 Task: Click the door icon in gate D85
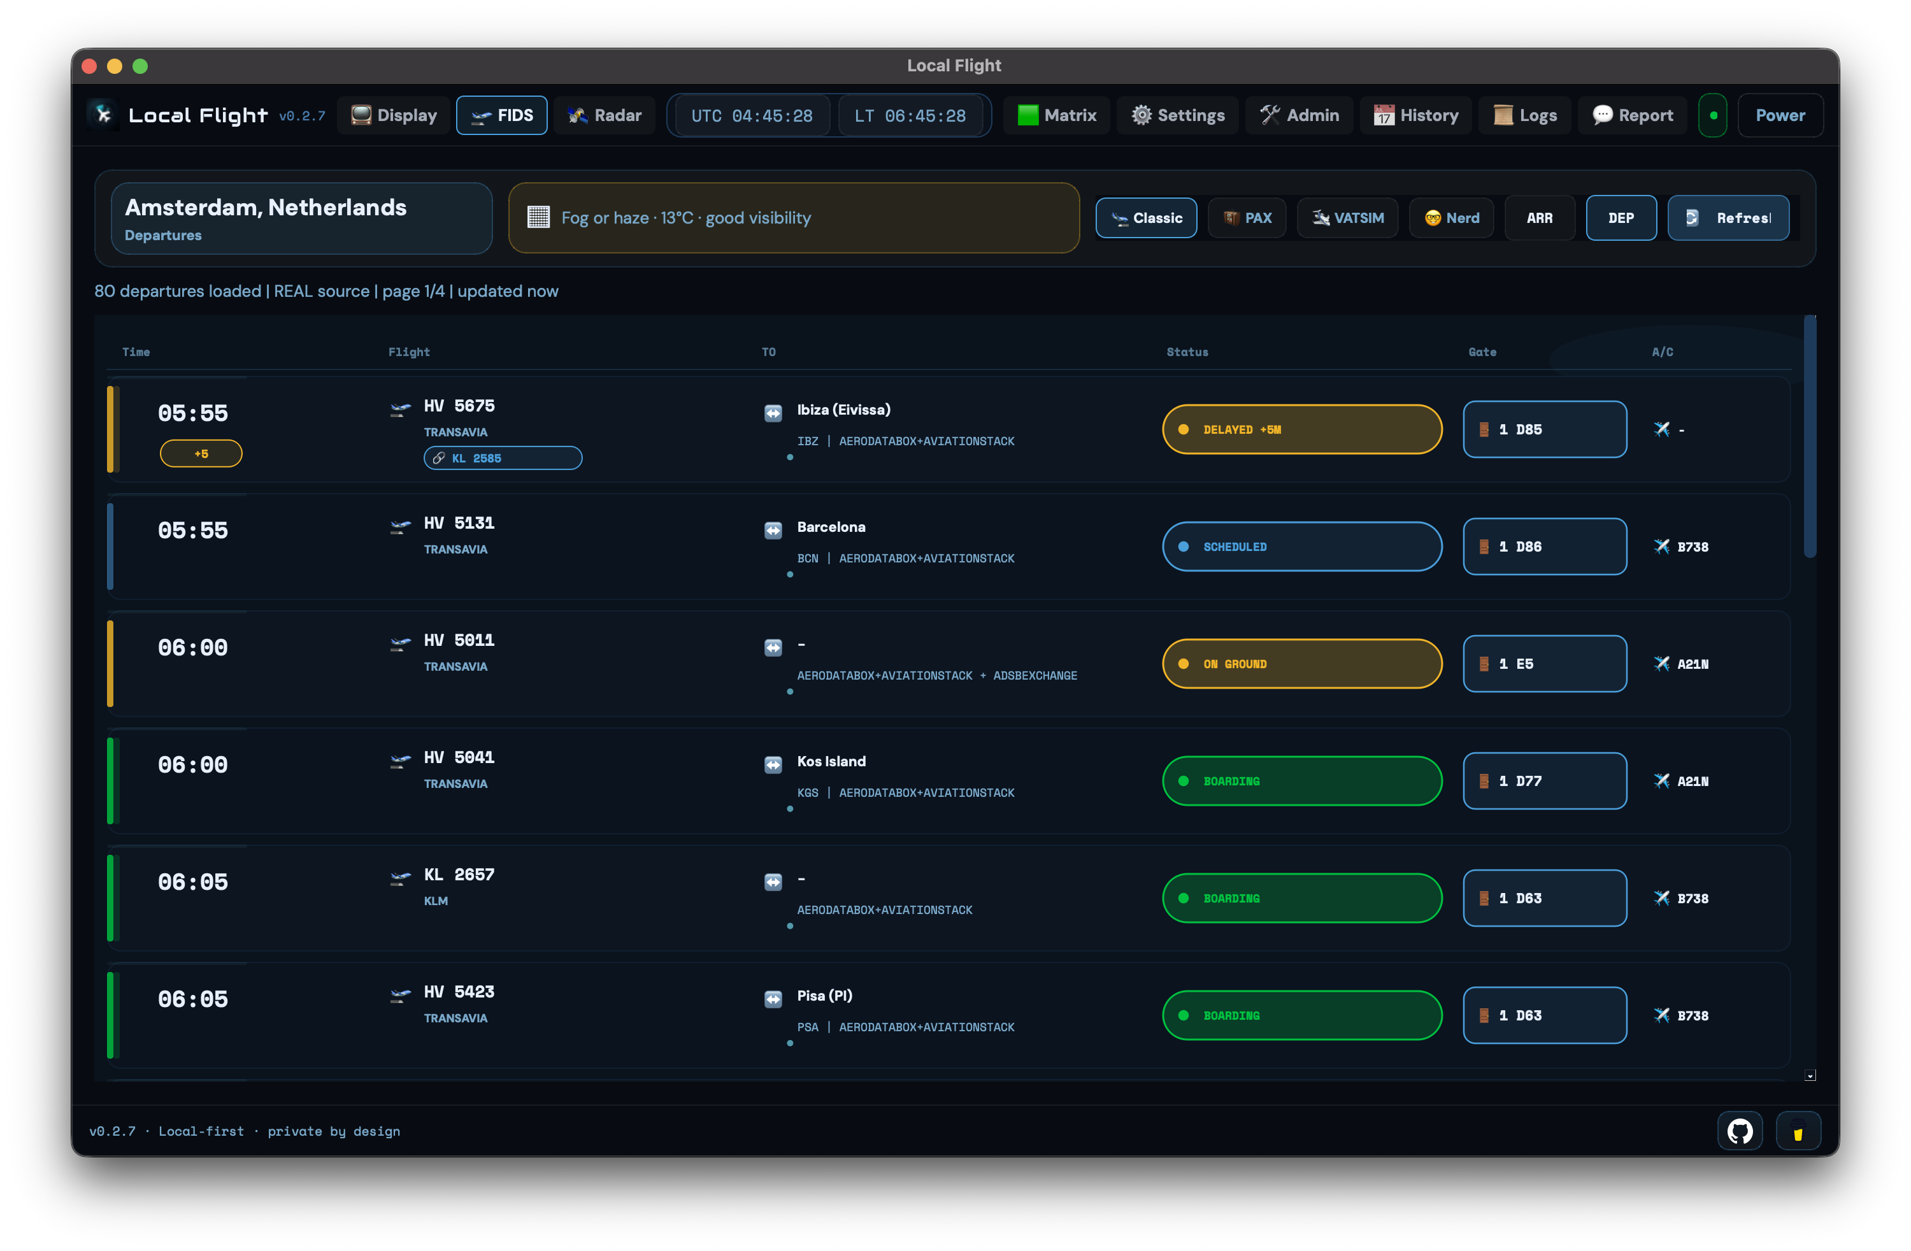coord(1484,429)
